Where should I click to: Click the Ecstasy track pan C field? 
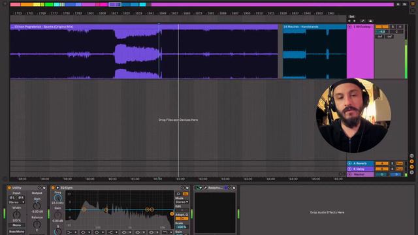click(396, 31)
